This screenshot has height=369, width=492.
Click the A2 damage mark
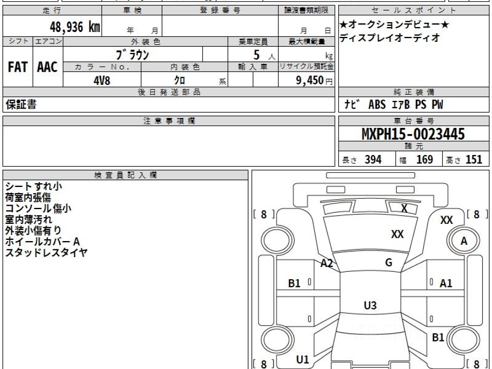(327, 264)
